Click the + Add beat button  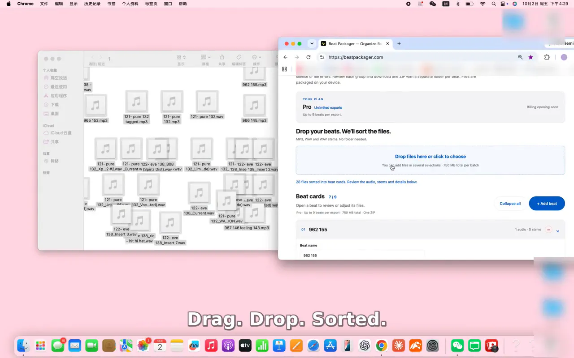coord(547,203)
